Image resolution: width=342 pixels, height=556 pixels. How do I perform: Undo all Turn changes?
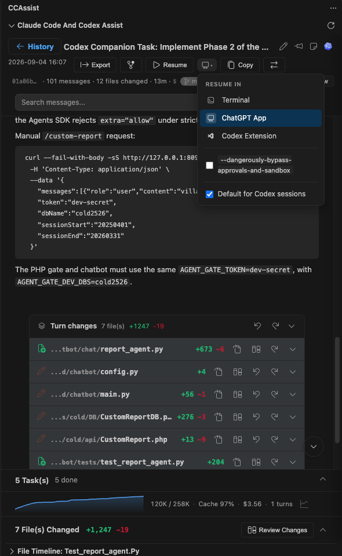[257, 326]
